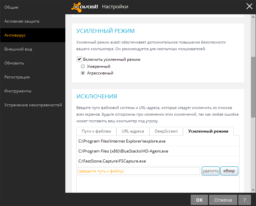Click the Отмена cancel button
Screen dimensions: 256x206
coord(223,200)
